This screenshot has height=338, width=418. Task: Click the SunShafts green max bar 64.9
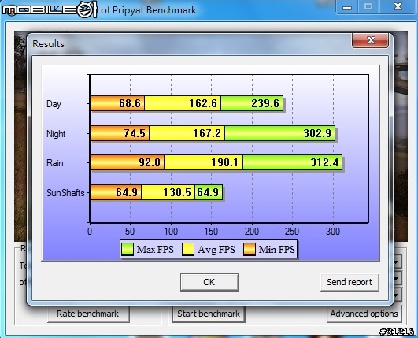point(209,192)
